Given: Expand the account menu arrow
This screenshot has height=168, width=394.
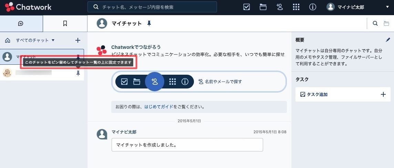Looking at the screenshot, I should pyautogui.click(x=387, y=7).
